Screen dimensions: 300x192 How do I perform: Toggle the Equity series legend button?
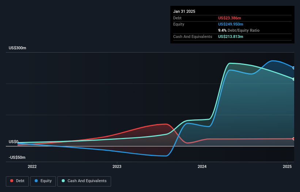[43, 181]
